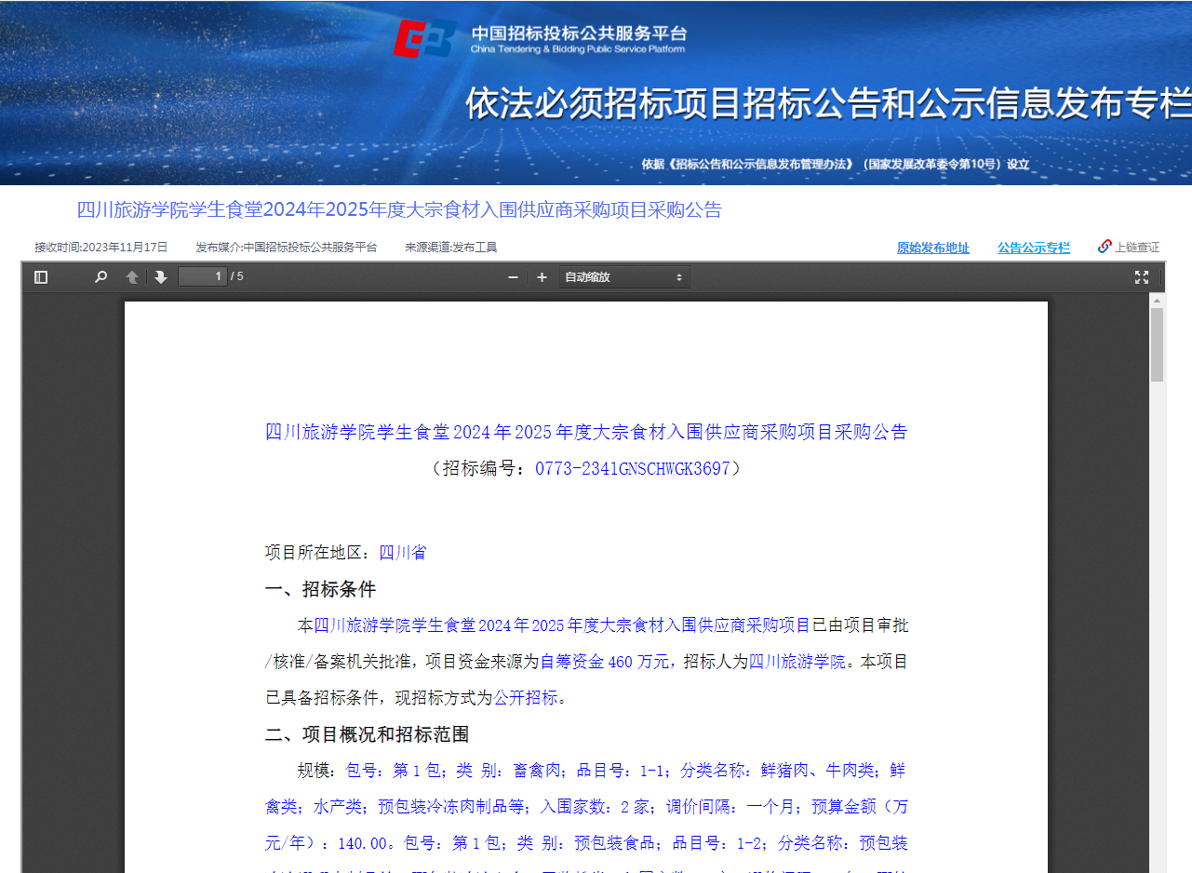Click the 上链查证 link
Screen dimensions: 1192x873
[x=1137, y=248]
